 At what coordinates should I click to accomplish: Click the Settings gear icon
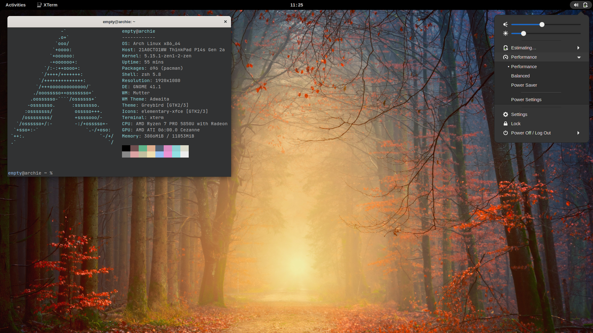[506, 114]
